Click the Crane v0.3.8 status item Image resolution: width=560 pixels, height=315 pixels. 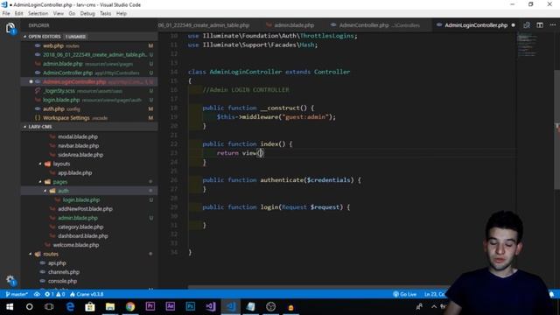click(87, 294)
